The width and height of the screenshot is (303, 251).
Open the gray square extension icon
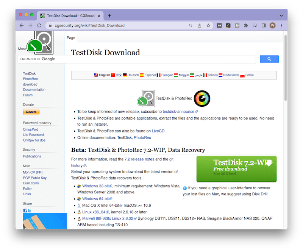click(x=237, y=25)
